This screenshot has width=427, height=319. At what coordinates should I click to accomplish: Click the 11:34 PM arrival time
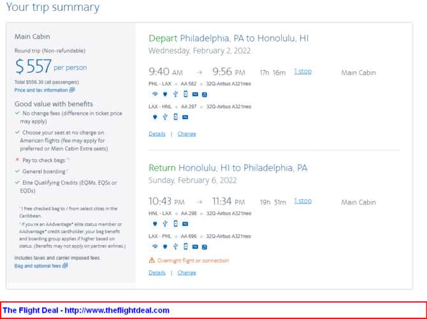(x=229, y=201)
